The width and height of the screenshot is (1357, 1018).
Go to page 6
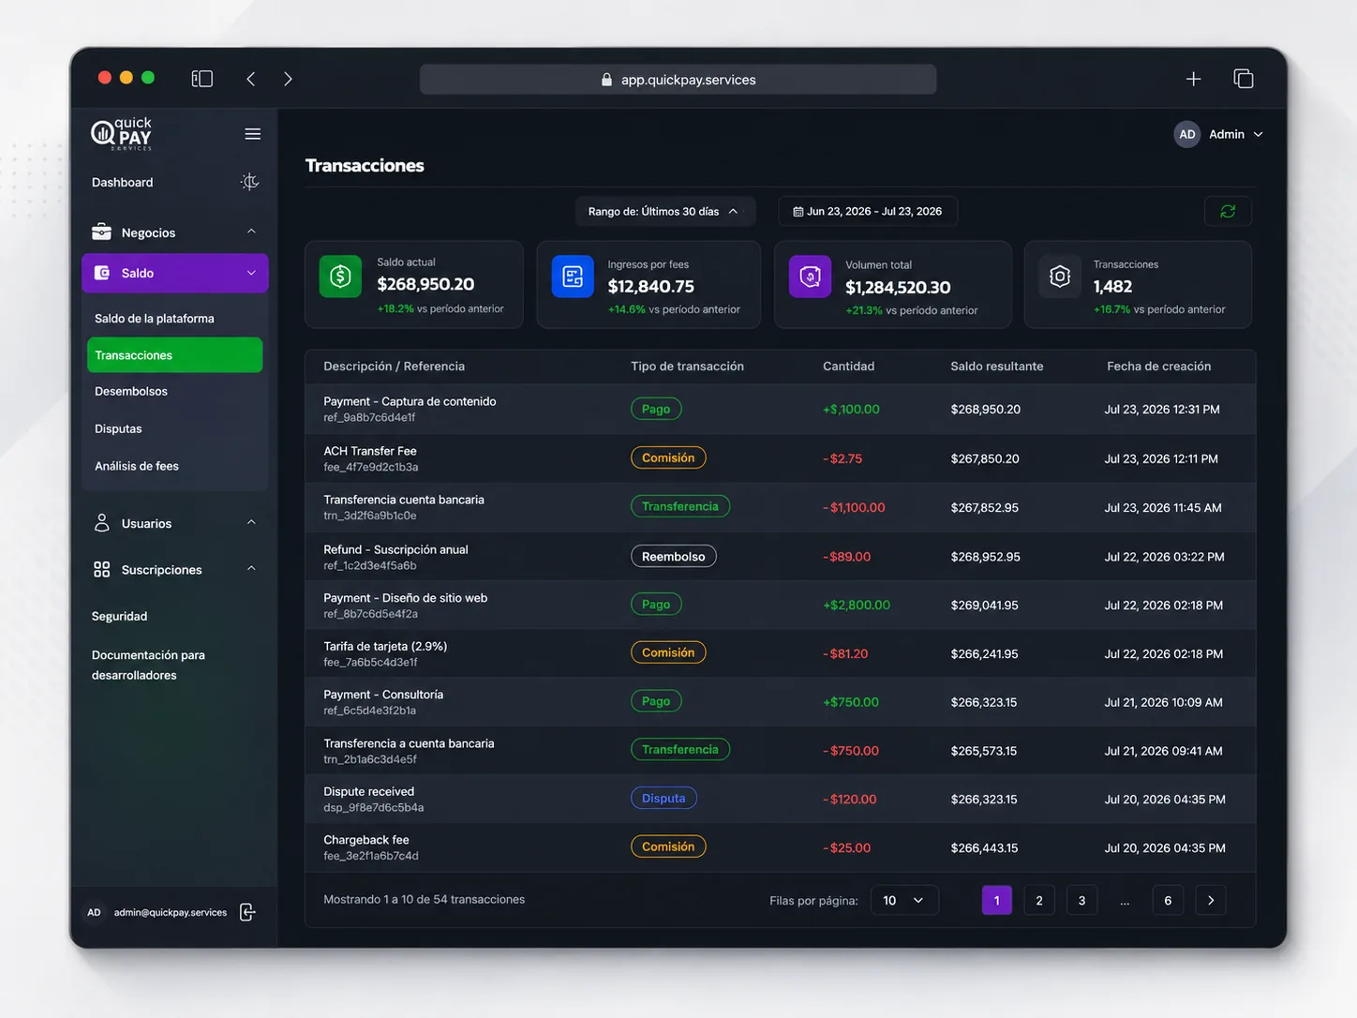tap(1168, 900)
